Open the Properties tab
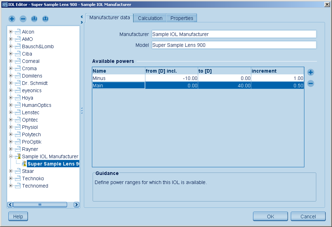Screen dimensions: 332x227 click(x=182, y=18)
